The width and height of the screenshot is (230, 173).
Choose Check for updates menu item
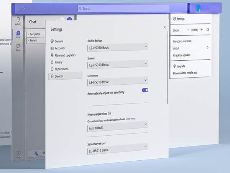coord(182,55)
